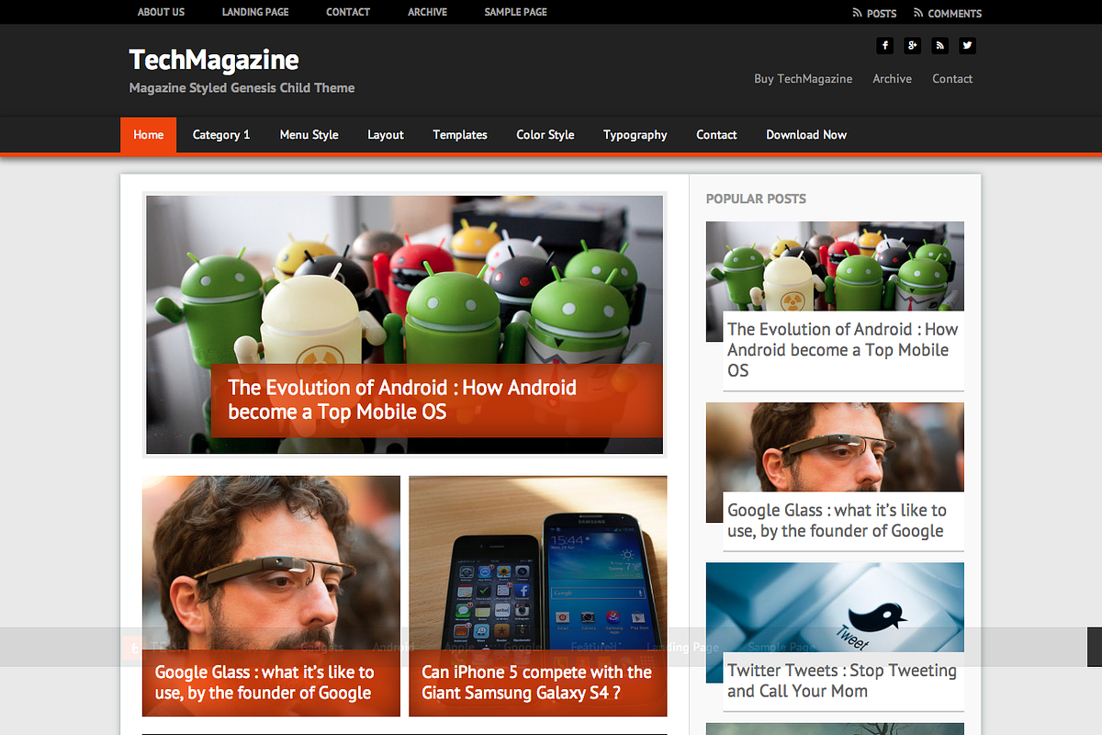Click the Buy TechMagazine link
The width and height of the screenshot is (1102, 735).
(804, 79)
